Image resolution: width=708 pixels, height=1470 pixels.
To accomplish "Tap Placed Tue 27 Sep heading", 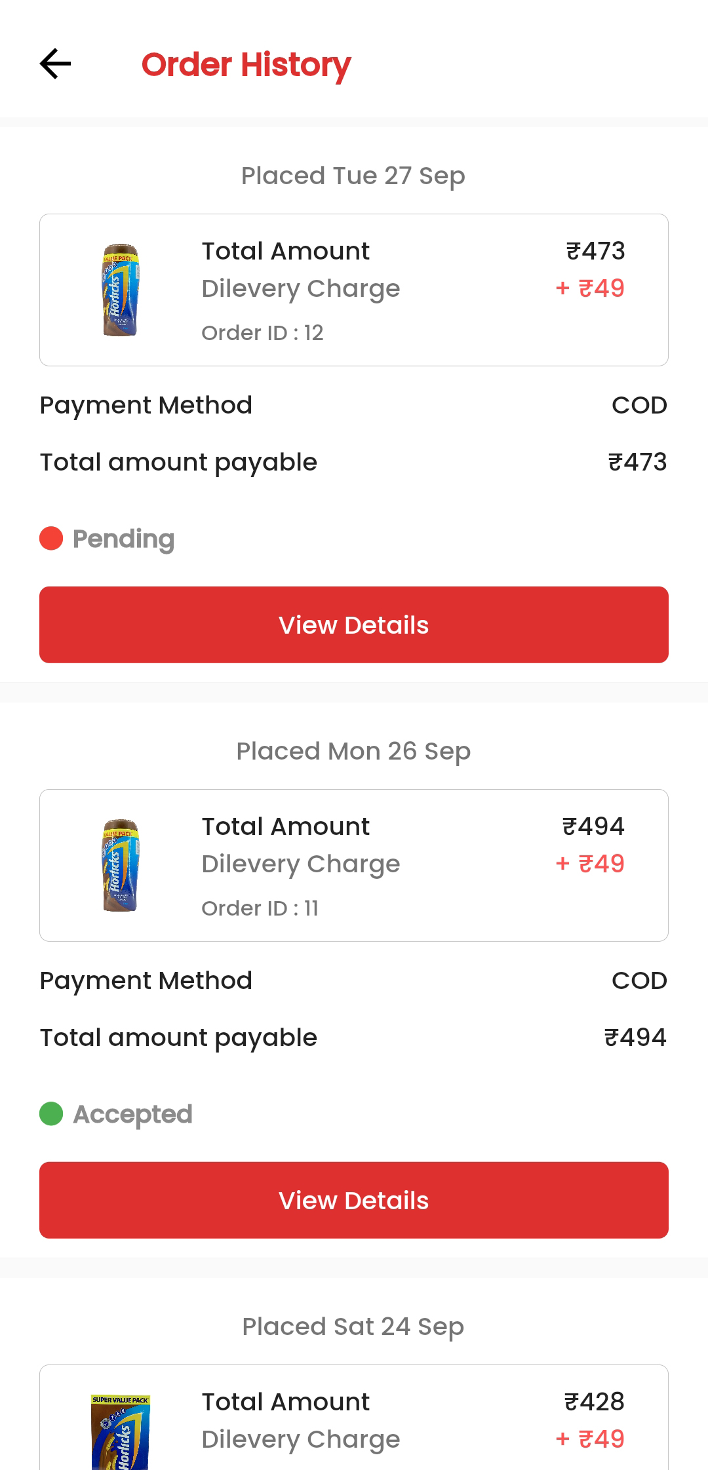I will click(x=353, y=176).
